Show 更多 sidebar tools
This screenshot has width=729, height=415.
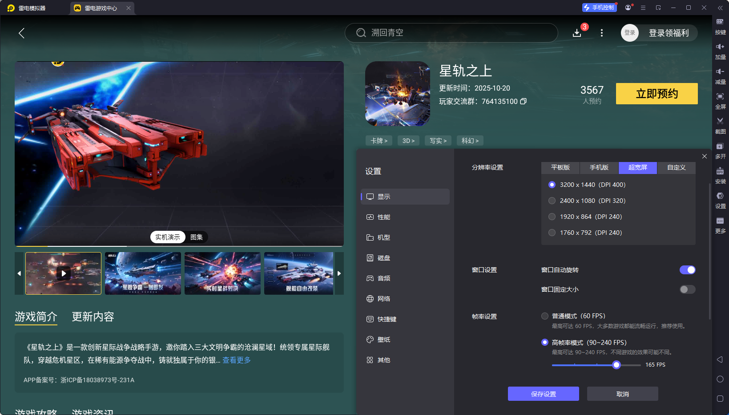[720, 225]
